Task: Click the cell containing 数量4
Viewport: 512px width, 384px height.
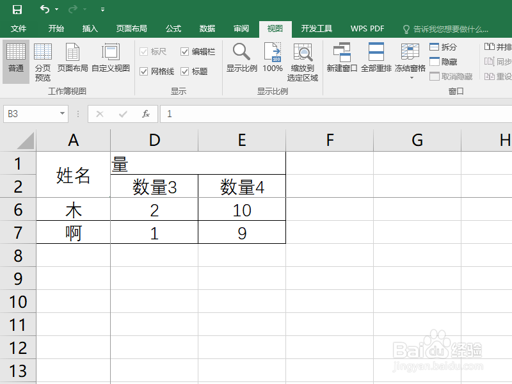Action: tap(242, 186)
